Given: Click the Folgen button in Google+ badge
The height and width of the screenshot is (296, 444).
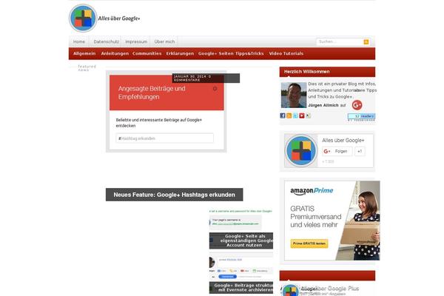Looking at the screenshot, I should click(x=337, y=151).
